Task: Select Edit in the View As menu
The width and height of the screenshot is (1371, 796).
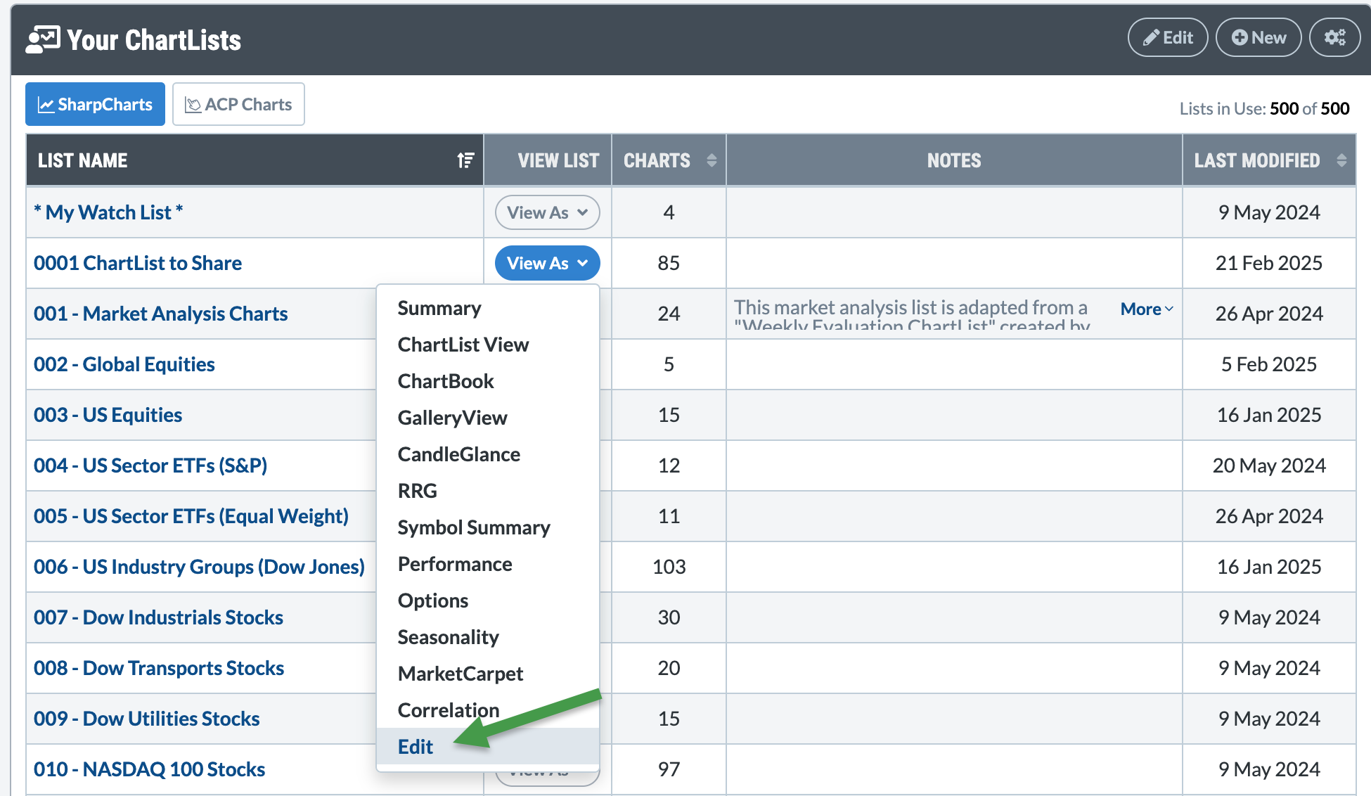Action: 416,747
